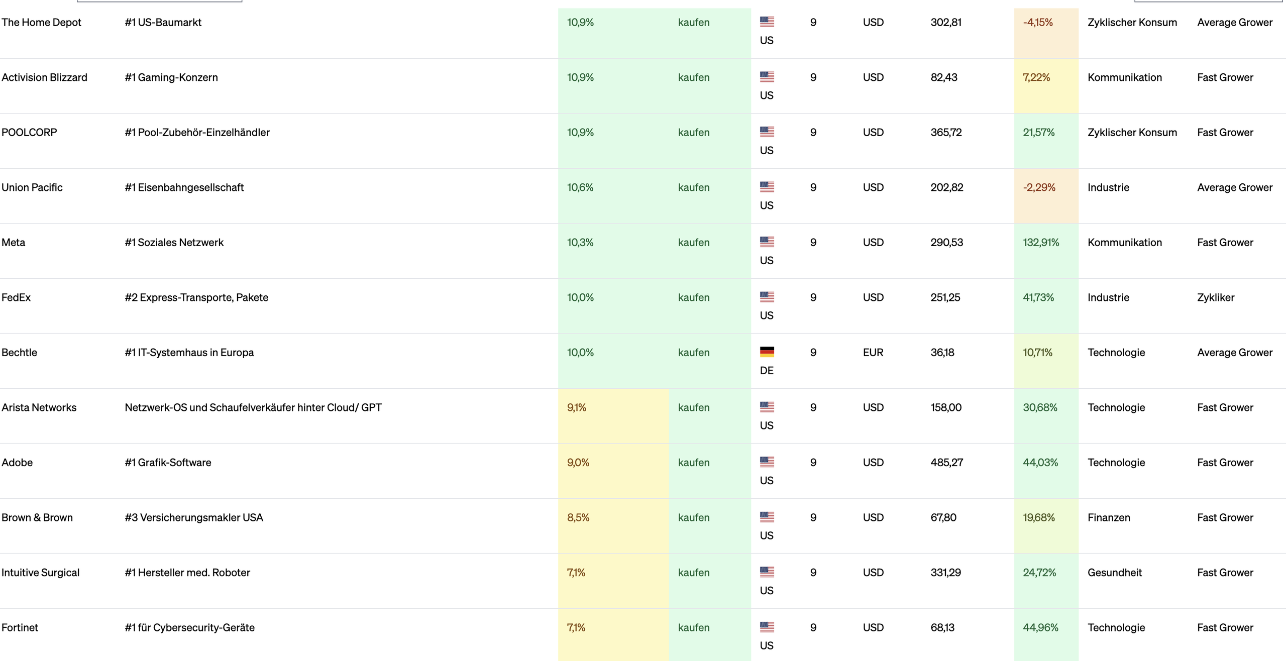Select the Activision Blizzard company name
The height and width of the screenshot is (661, 1286).
pyautogui.click(x=44, y=77)
